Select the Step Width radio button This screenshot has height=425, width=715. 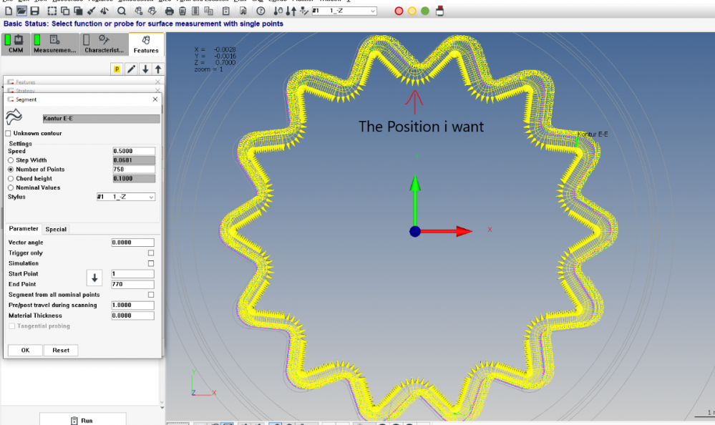point(11,160)
